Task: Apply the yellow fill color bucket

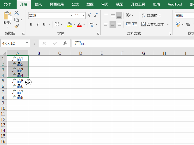Action: tap(69, 24)
